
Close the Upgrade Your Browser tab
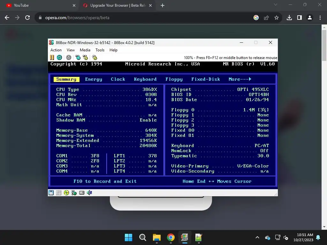tap(150, 5)
